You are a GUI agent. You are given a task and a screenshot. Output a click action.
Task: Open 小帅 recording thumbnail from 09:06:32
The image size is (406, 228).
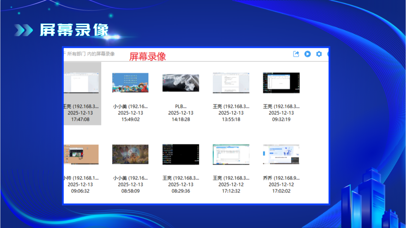pyautogui.click(x=81, y=154)
